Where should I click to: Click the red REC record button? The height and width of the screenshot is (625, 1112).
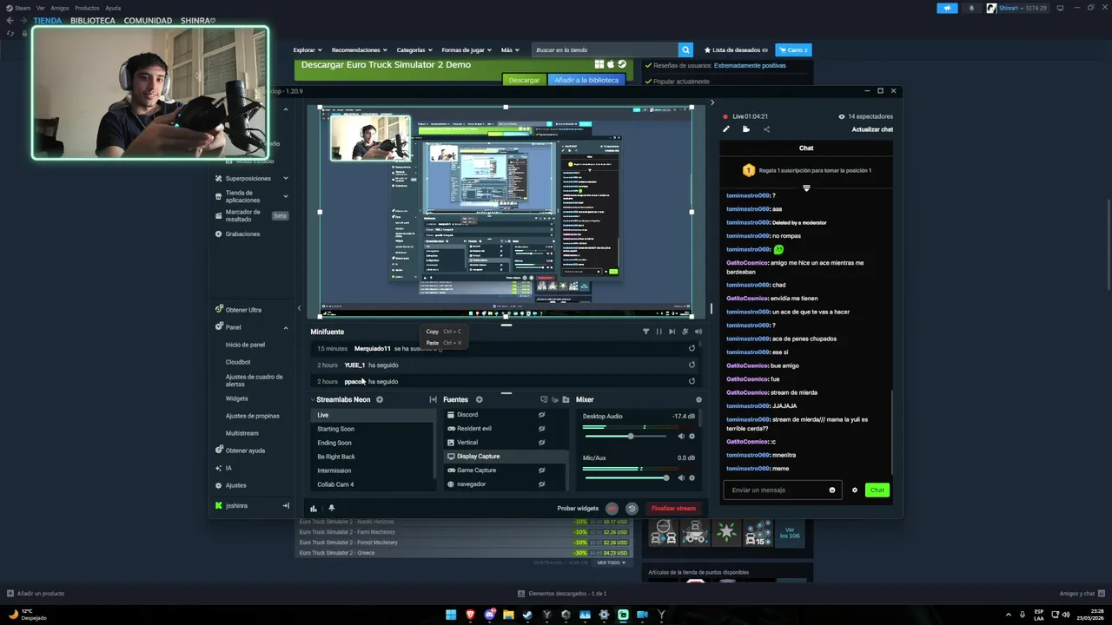pyautogui.click(x=612, y=509)
